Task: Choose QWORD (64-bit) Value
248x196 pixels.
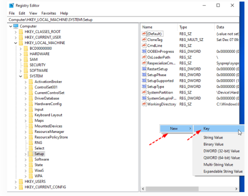Action: [221, 158]
